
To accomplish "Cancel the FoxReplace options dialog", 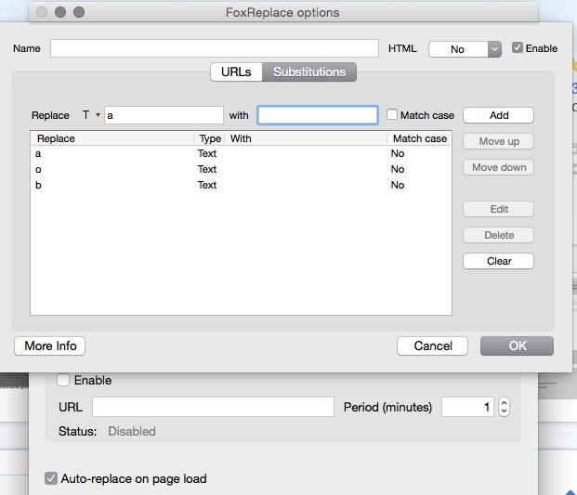I will pos(432,345).
